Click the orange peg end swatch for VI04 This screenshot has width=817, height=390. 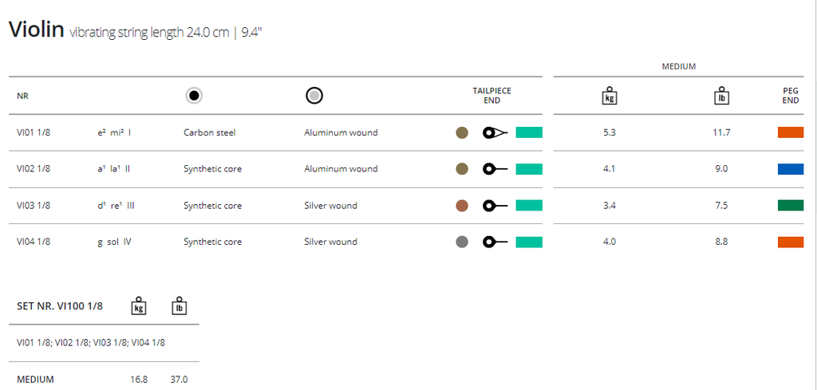790,242
